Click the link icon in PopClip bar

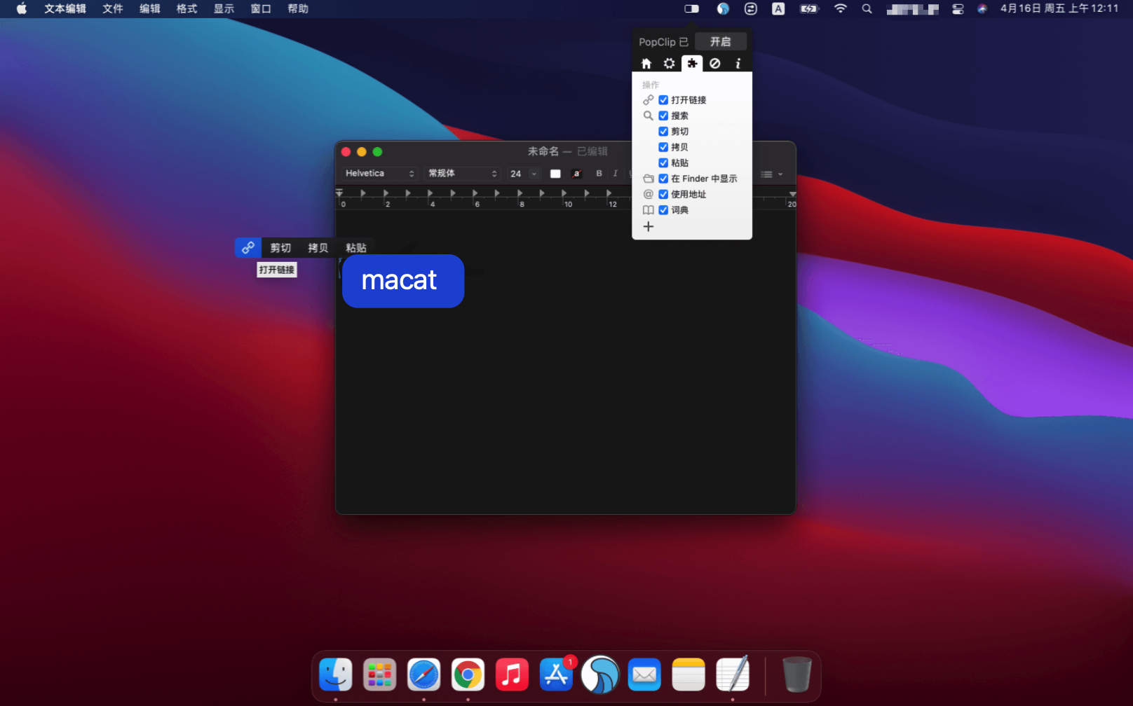[x=248, y=248]
